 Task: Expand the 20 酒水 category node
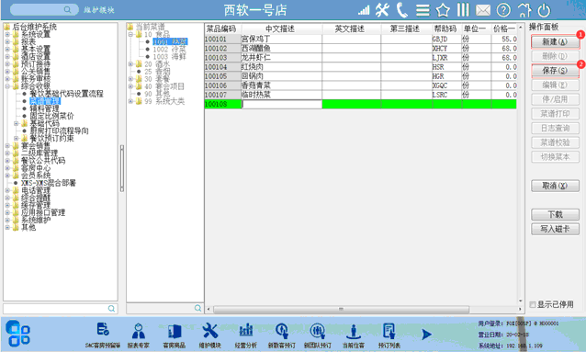coord(130,64)
